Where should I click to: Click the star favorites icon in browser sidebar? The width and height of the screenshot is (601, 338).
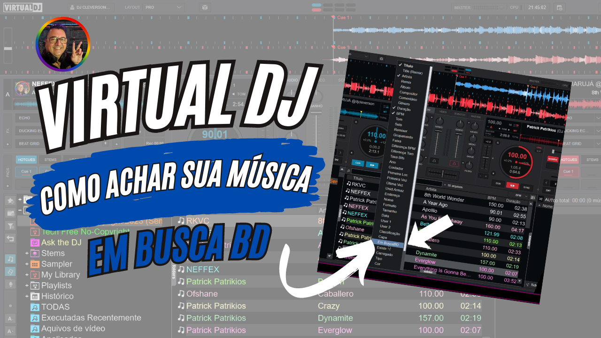10,200
